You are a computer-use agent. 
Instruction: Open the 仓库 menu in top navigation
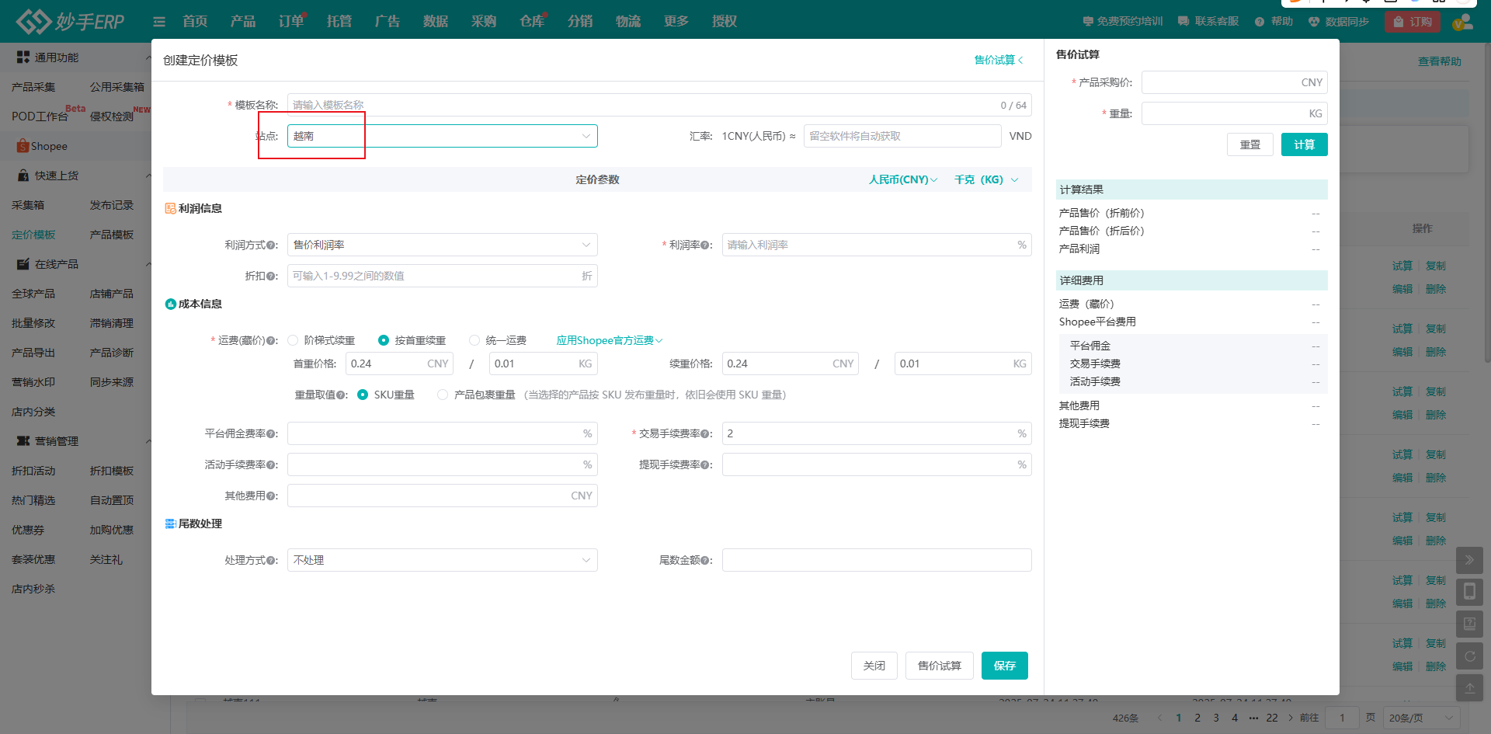(532, 22)
